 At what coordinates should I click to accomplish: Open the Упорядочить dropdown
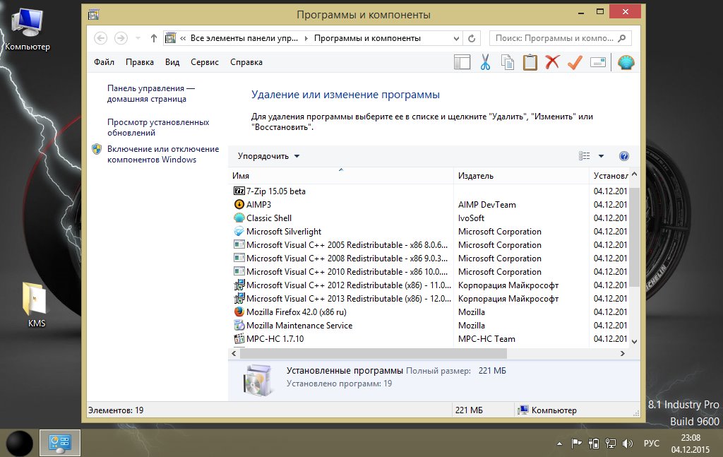pyautogui.click(x=268, y=156)
